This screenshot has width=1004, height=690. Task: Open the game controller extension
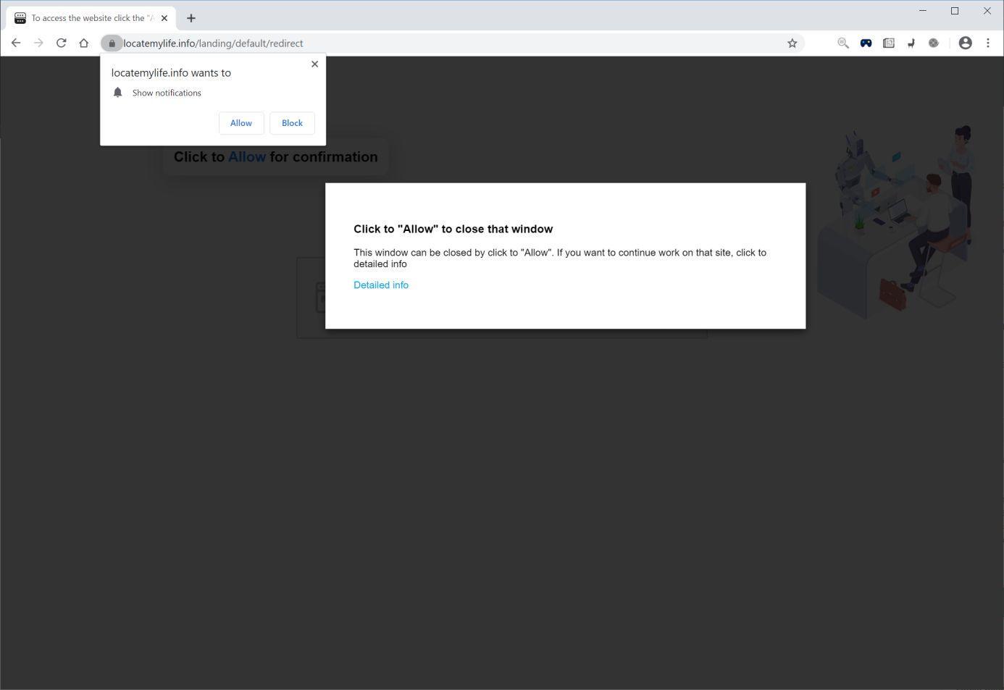tap(866, 43)
